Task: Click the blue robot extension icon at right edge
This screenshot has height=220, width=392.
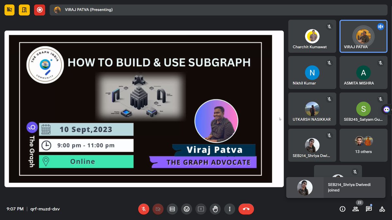Action: tap(387, 110)
